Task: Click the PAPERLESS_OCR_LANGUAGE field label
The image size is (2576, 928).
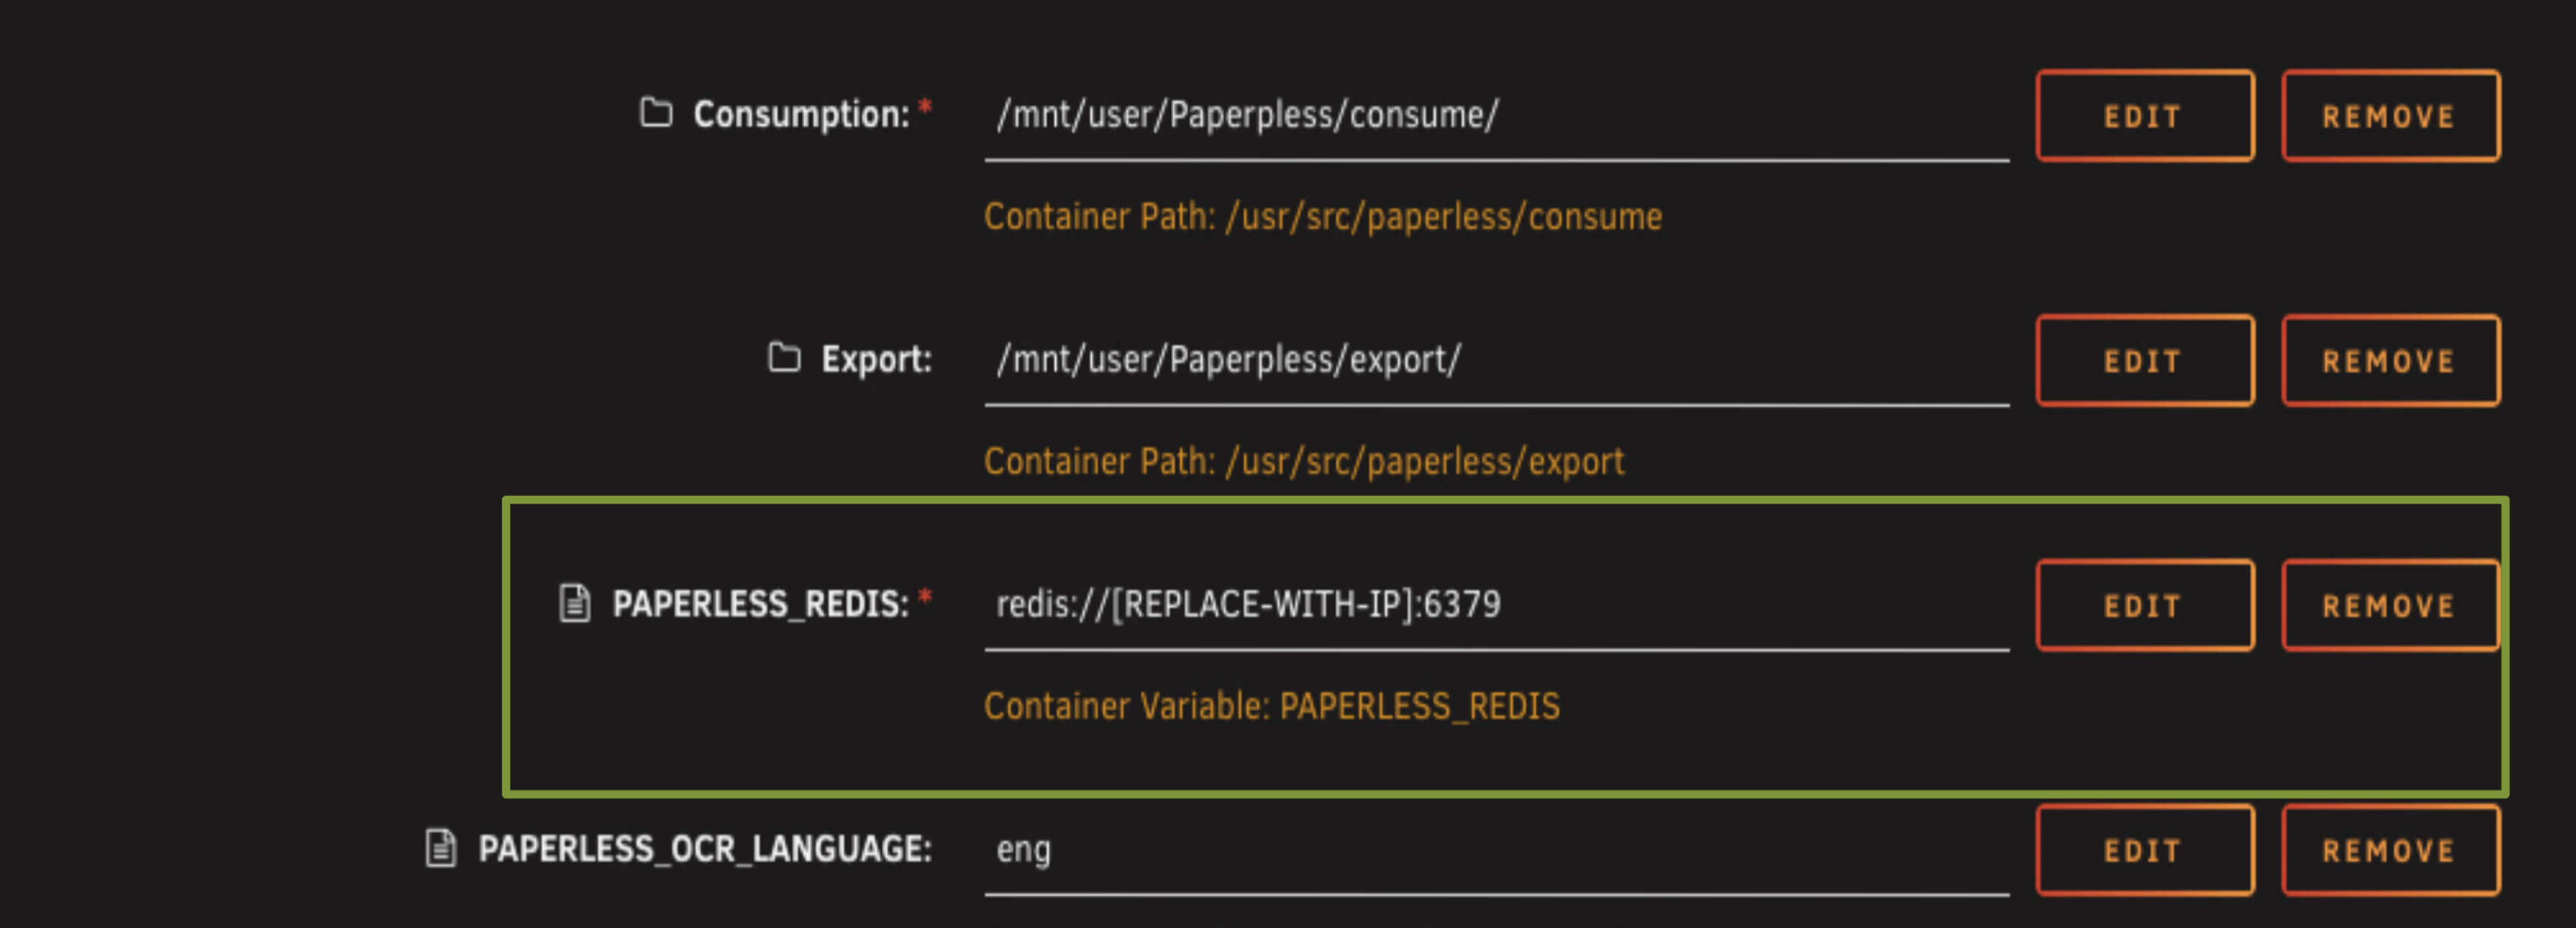Action: click(704, 849)
